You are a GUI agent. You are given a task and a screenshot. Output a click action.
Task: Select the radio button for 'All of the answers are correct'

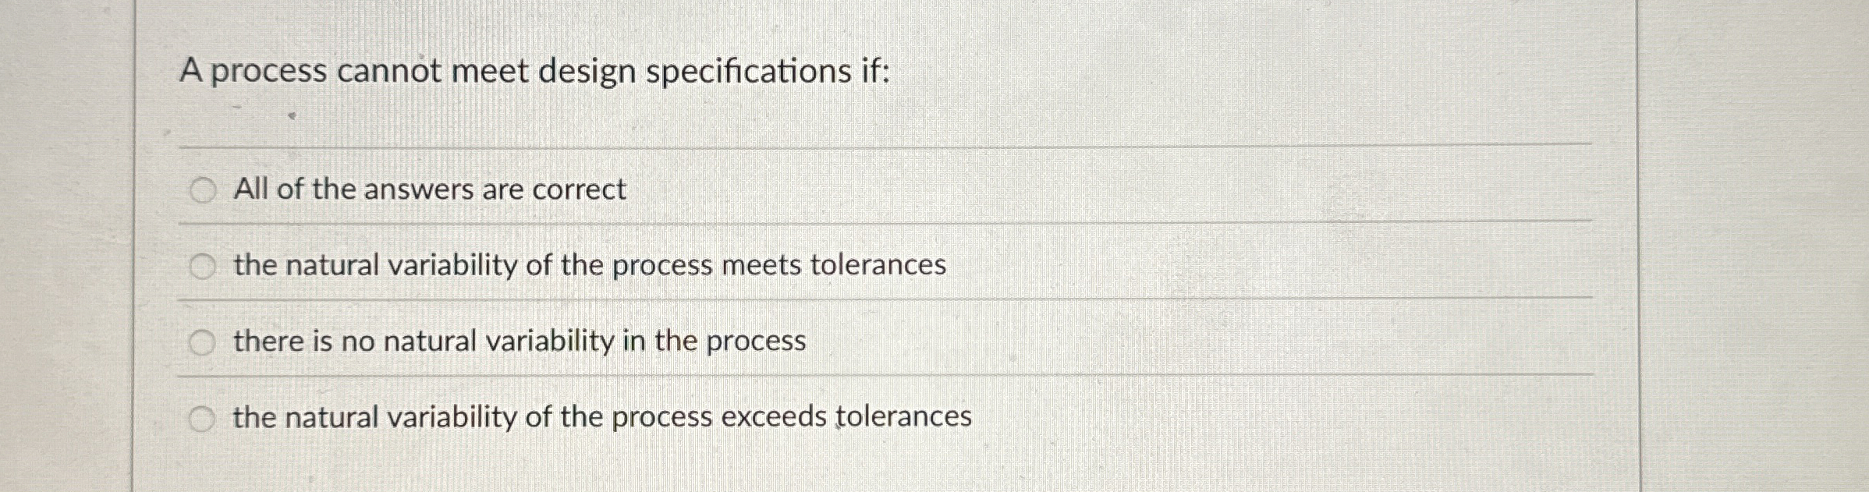tap(204, 189)
